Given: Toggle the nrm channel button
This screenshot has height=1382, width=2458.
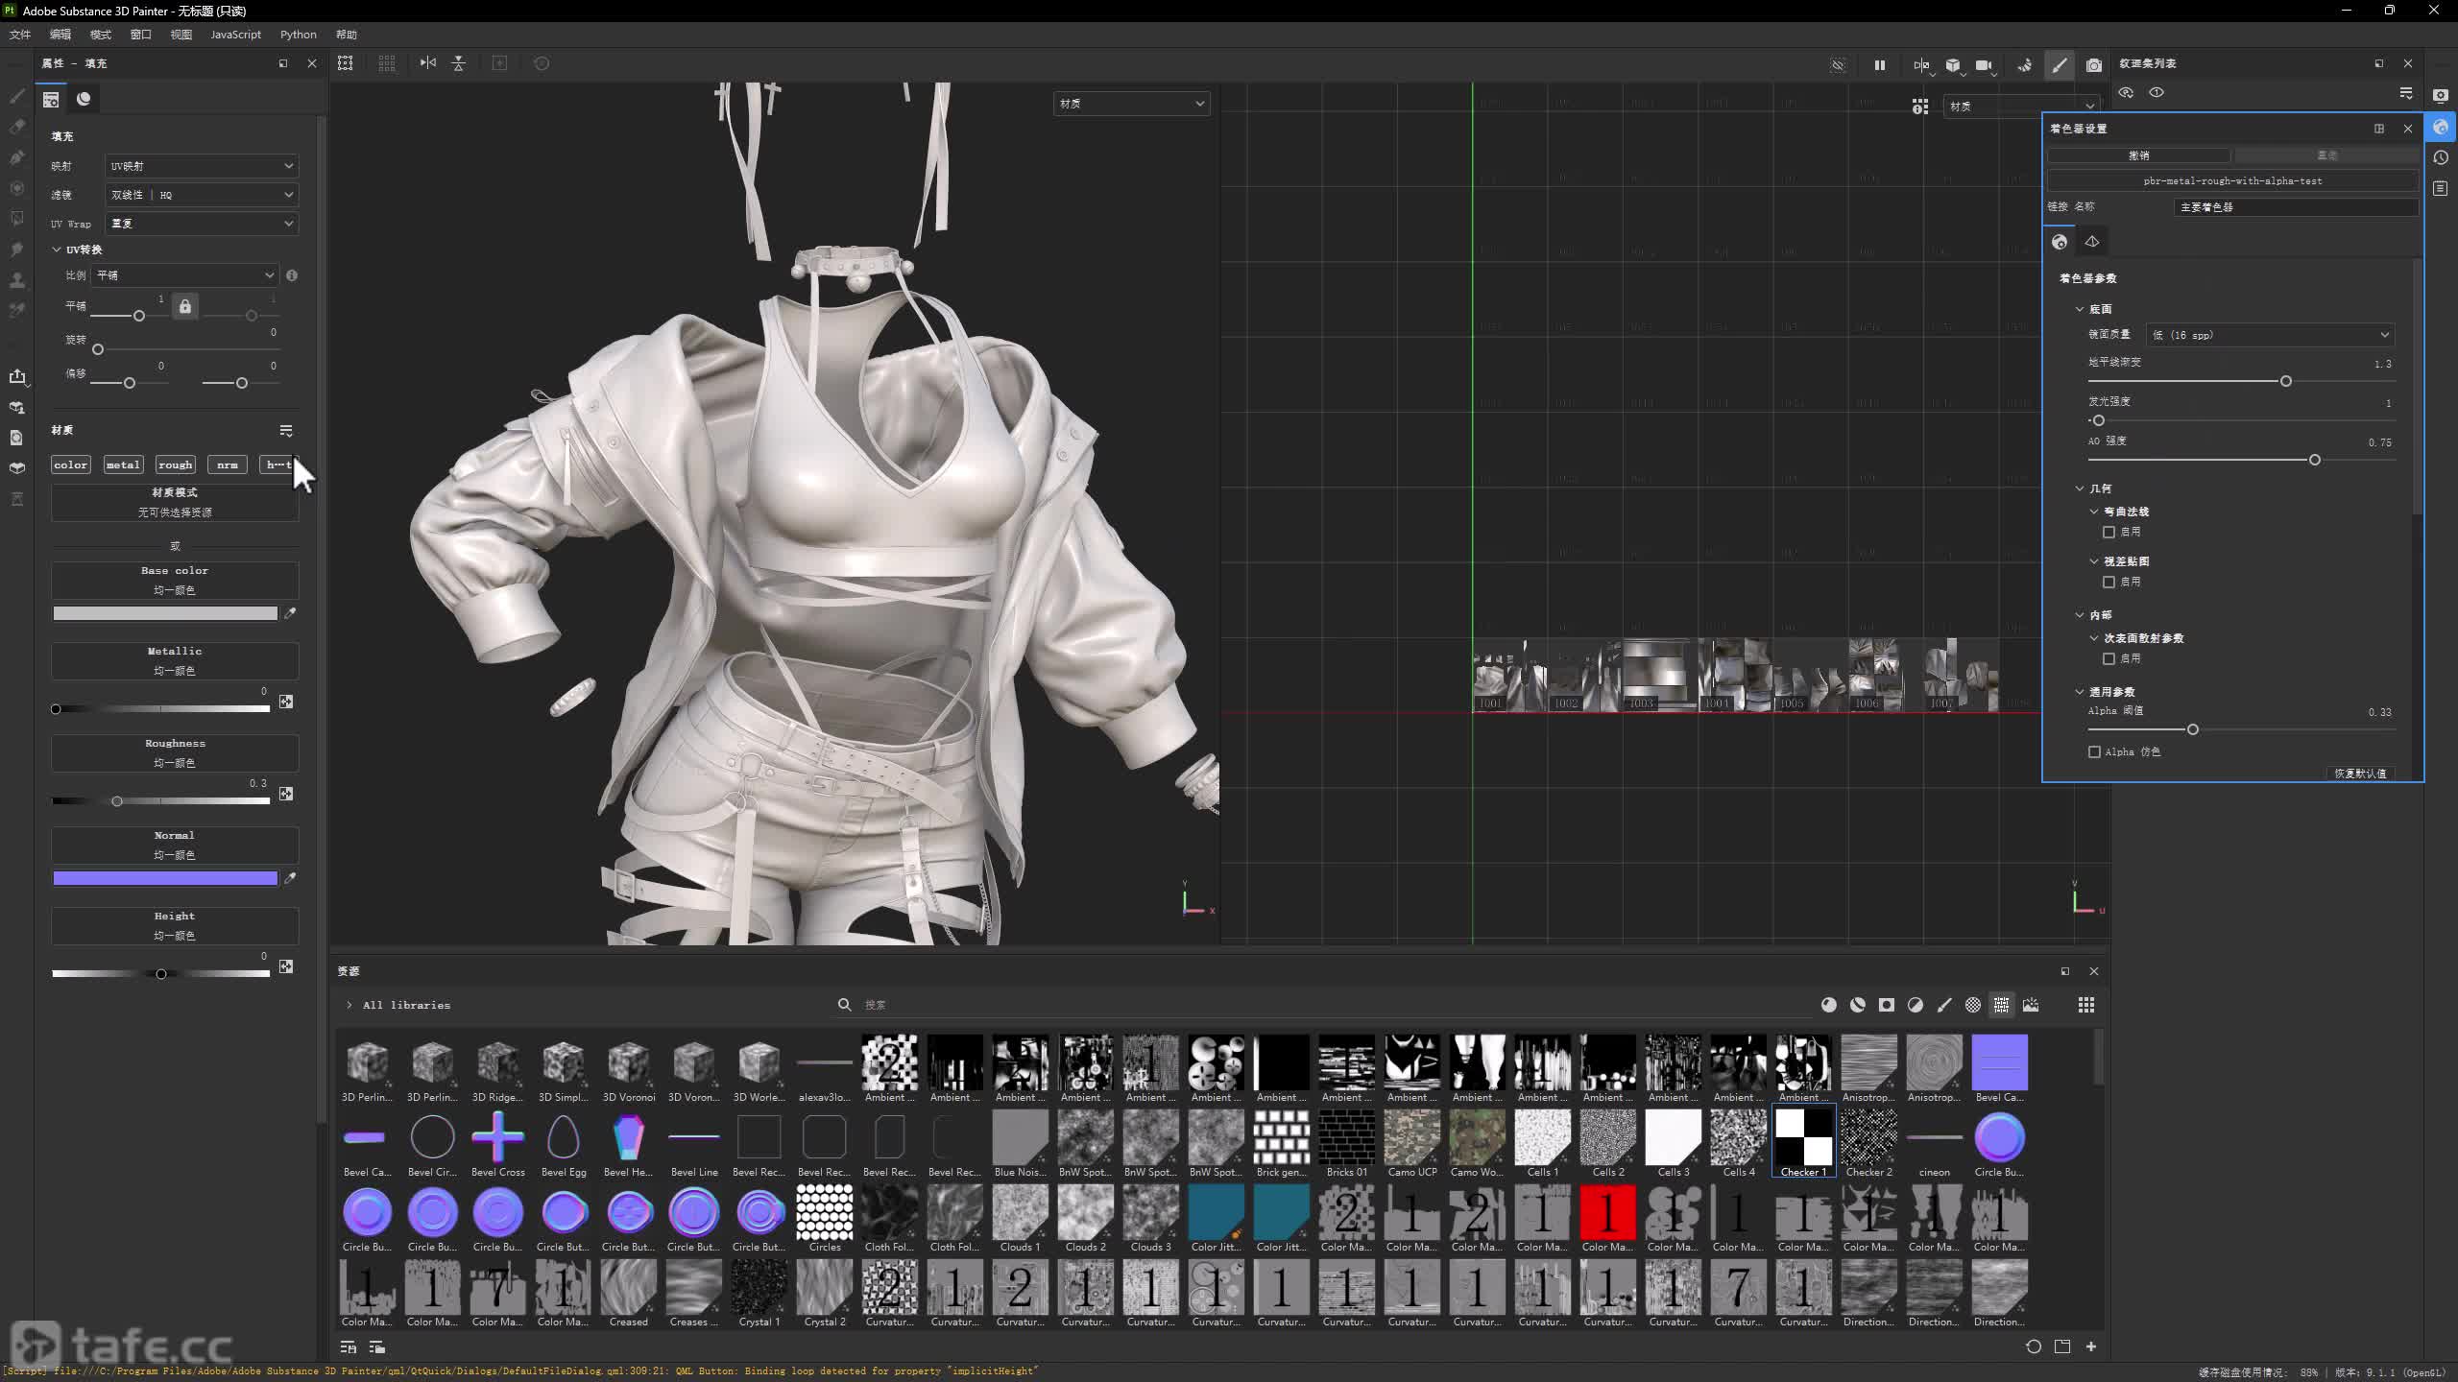Looking at the screenshot, I should 228,465.
